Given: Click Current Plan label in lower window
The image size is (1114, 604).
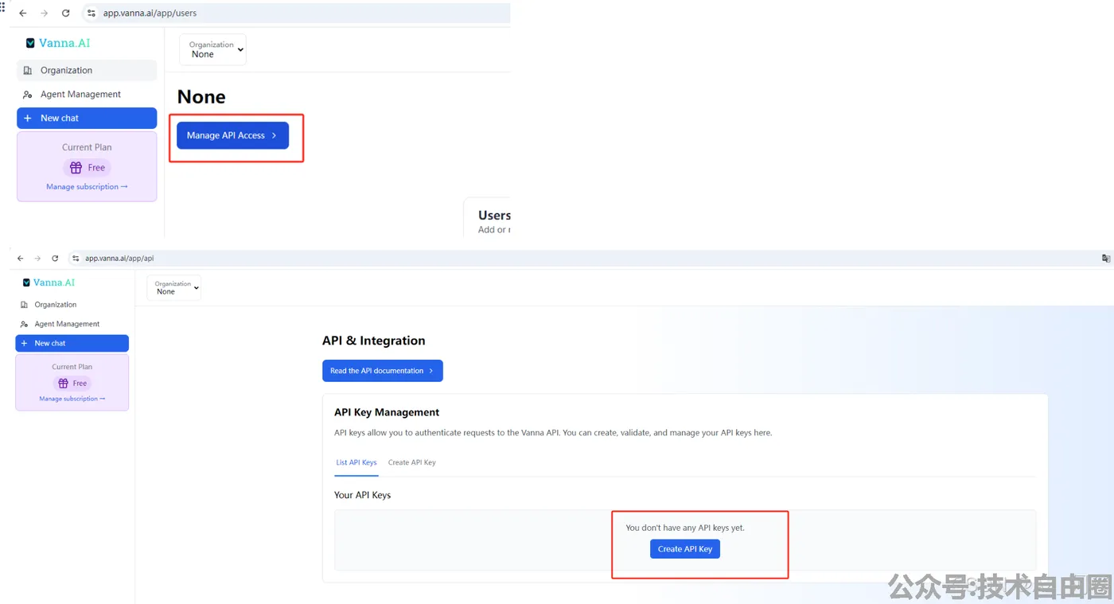Looking at the screenshot, I should pos(72,367).
